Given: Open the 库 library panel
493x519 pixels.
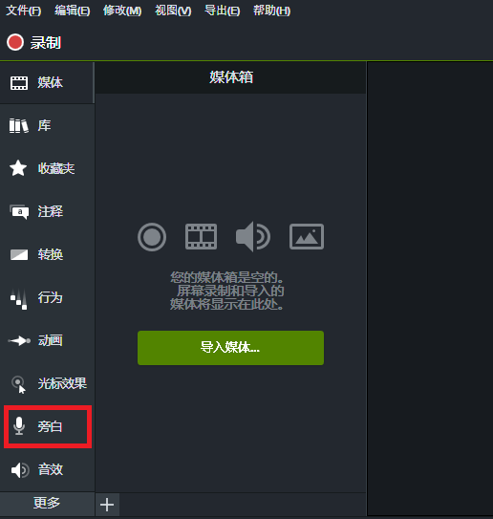Looking at the screenshot, I should point(47,126).
